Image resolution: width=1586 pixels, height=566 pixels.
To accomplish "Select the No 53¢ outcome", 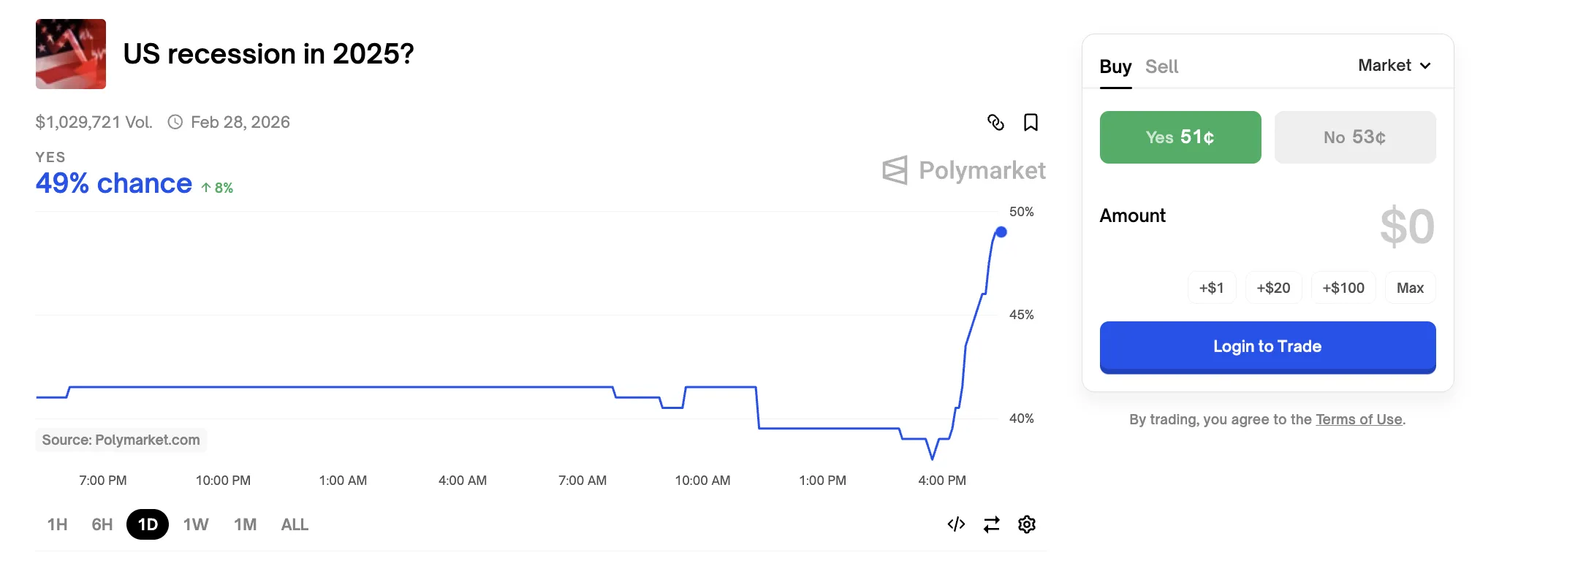I will 1355,137.
